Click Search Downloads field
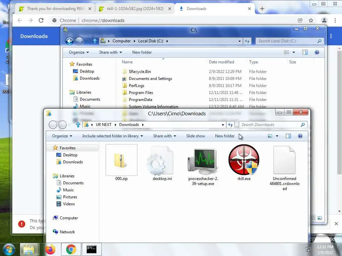Image resolution: width=342 pixels, height=256 pixels. pos(273,125)
